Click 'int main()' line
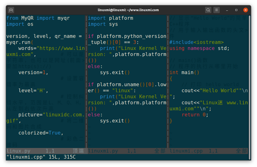 tap(184, 72)
